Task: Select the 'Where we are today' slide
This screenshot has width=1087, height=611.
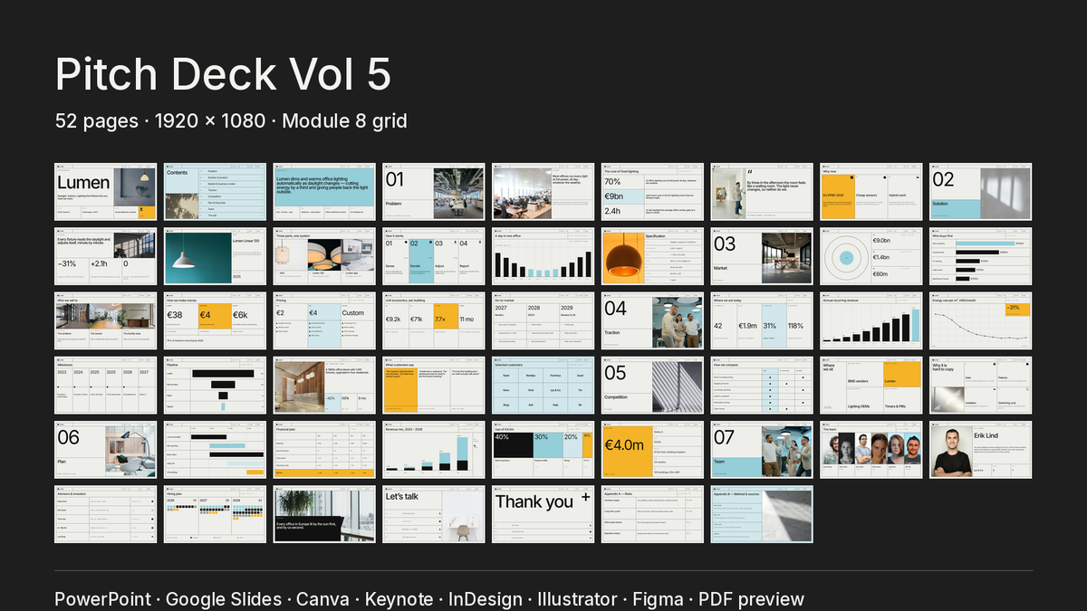Action: [x=762, y=320]
